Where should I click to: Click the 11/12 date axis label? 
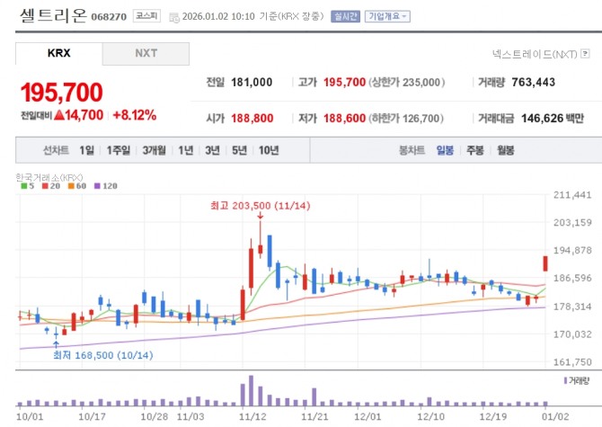click(x=252, y=417)
